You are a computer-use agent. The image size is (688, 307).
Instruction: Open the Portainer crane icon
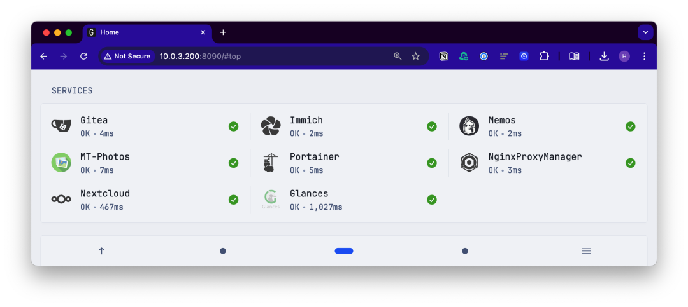click(x=271, y=163)
